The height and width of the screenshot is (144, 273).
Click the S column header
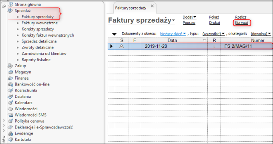click(122, 41)
